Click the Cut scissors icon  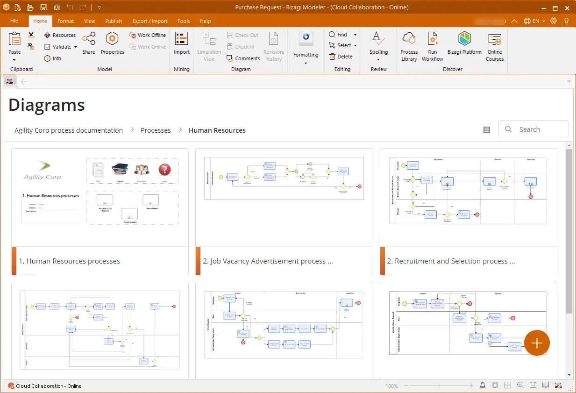click(x=31, y=35)
